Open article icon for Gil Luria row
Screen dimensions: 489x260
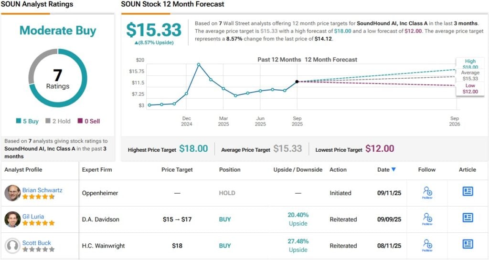468,218
